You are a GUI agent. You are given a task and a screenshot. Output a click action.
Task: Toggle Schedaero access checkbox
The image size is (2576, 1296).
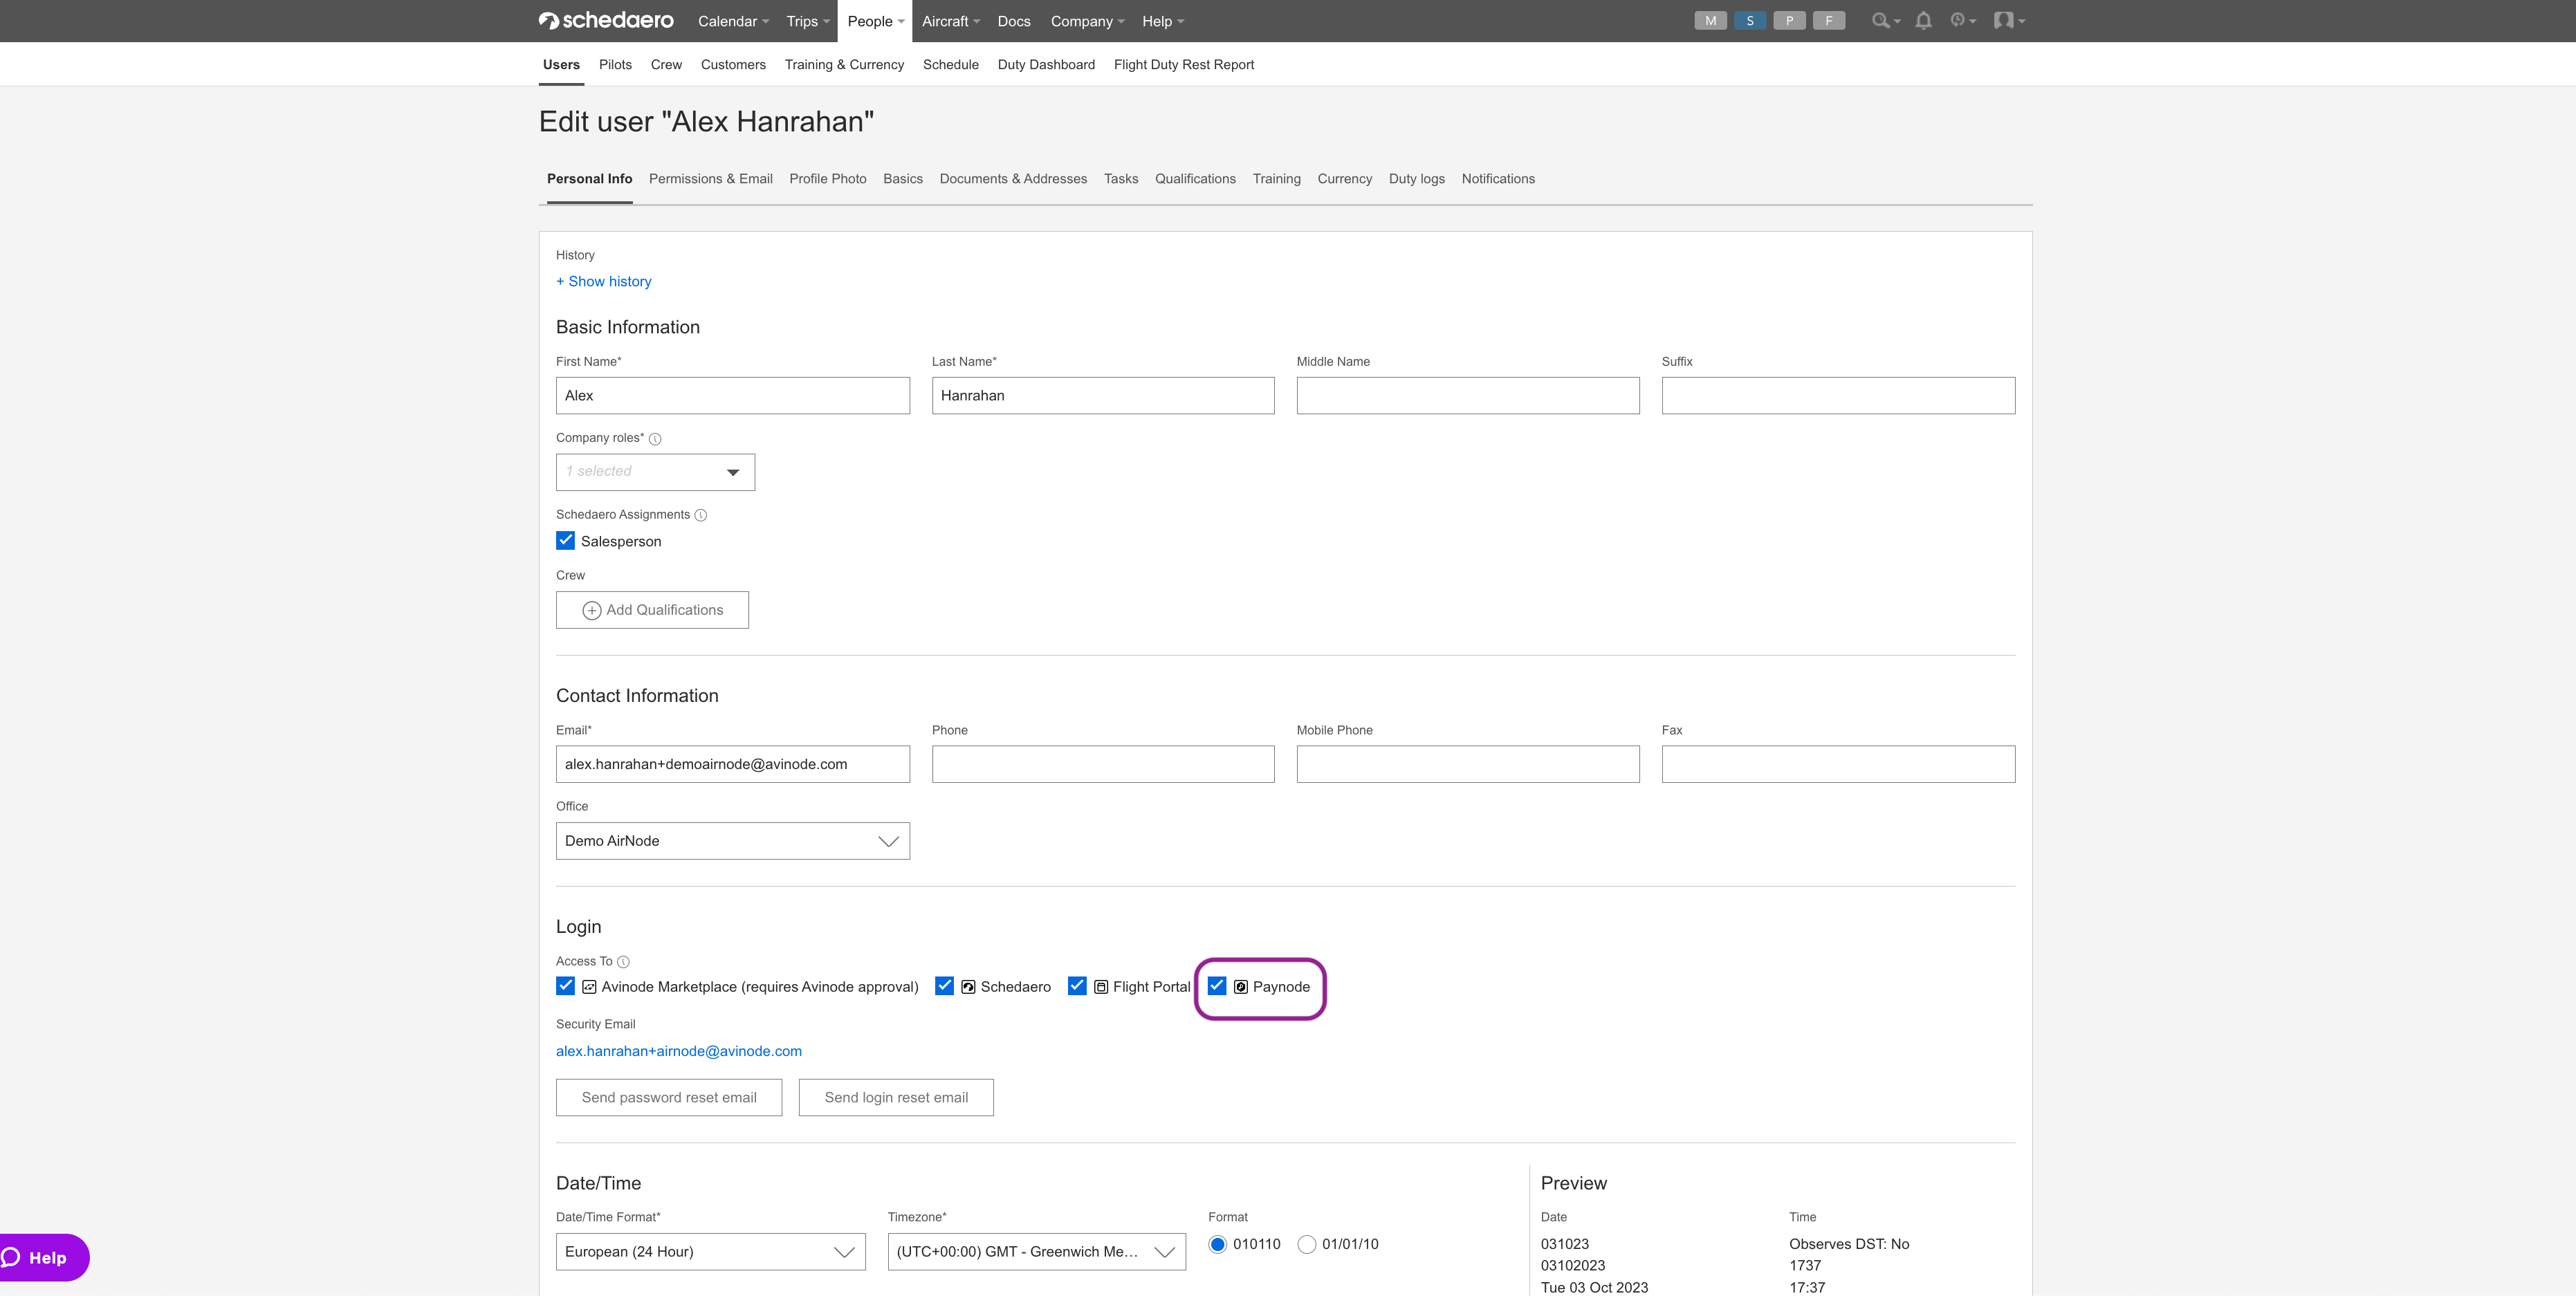(944, 986)
